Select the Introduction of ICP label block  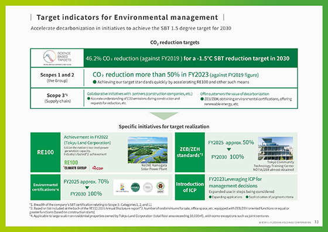(x=190, y=187)
